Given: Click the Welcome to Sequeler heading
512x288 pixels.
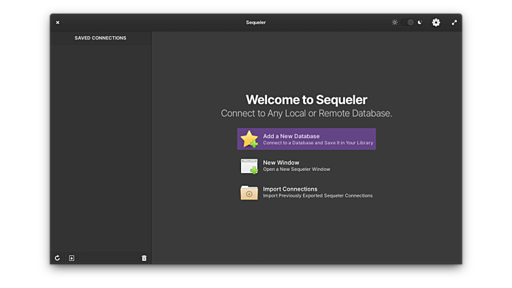Looking at the screenshot, I should click(x=306, y=100).
